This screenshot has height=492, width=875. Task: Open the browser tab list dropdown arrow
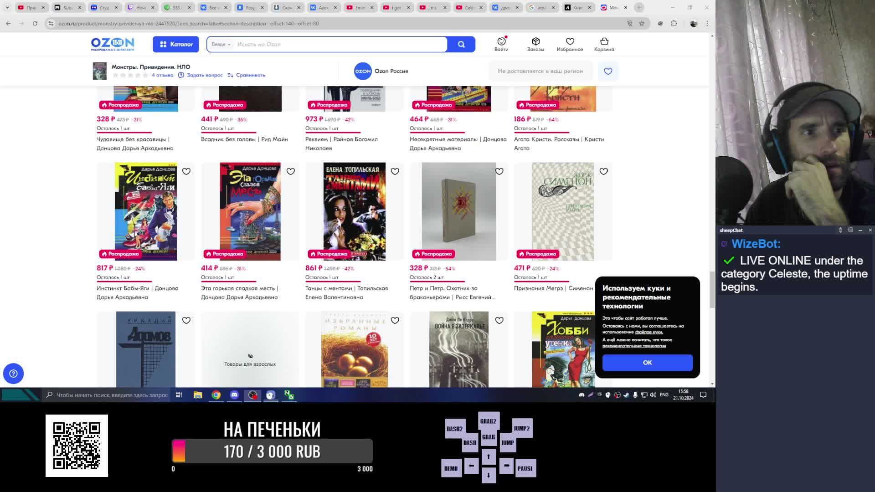7,7
